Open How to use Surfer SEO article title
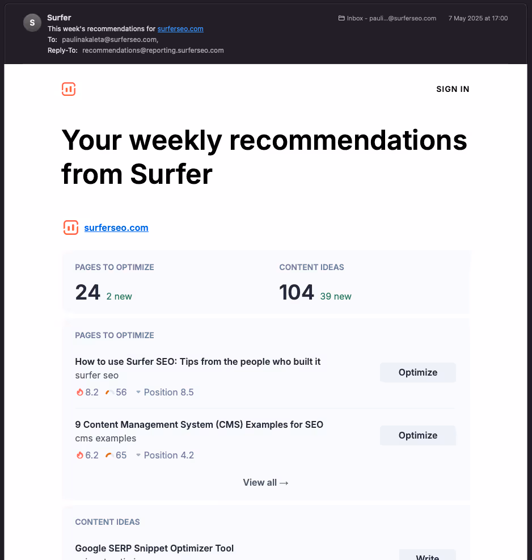The width and height of the screenshot is (532, 560). tap(198, 361)
